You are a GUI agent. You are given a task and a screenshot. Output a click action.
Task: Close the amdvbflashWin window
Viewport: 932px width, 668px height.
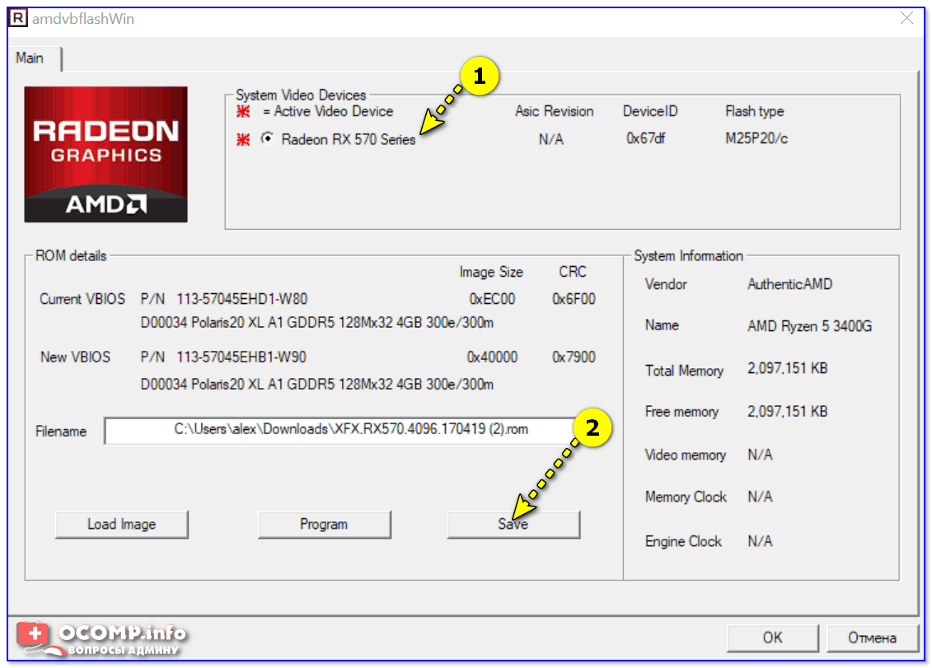(x=906, y=18)
